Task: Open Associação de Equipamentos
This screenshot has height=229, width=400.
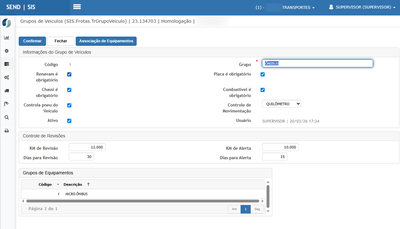Action: point(106,41)
